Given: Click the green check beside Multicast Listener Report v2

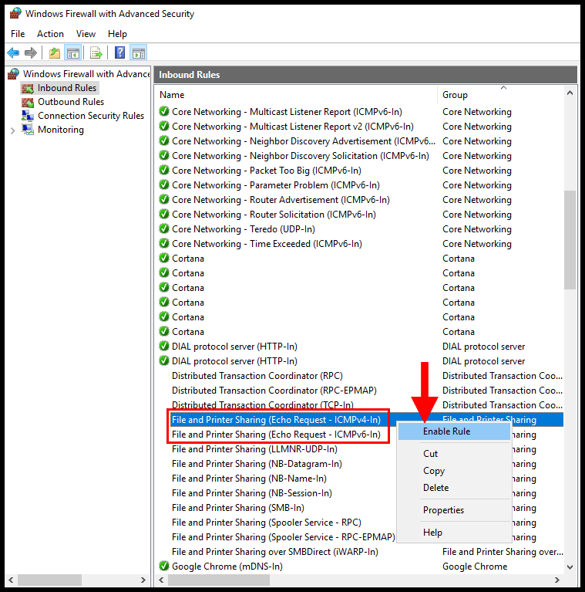Looking at the screenshot, I should (x=164, y=126).
